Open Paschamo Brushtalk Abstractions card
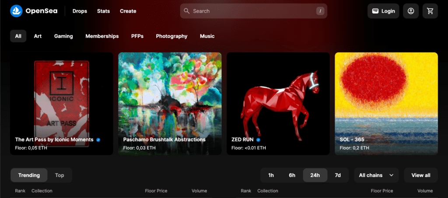448x198 pixels. click(170, 104)
